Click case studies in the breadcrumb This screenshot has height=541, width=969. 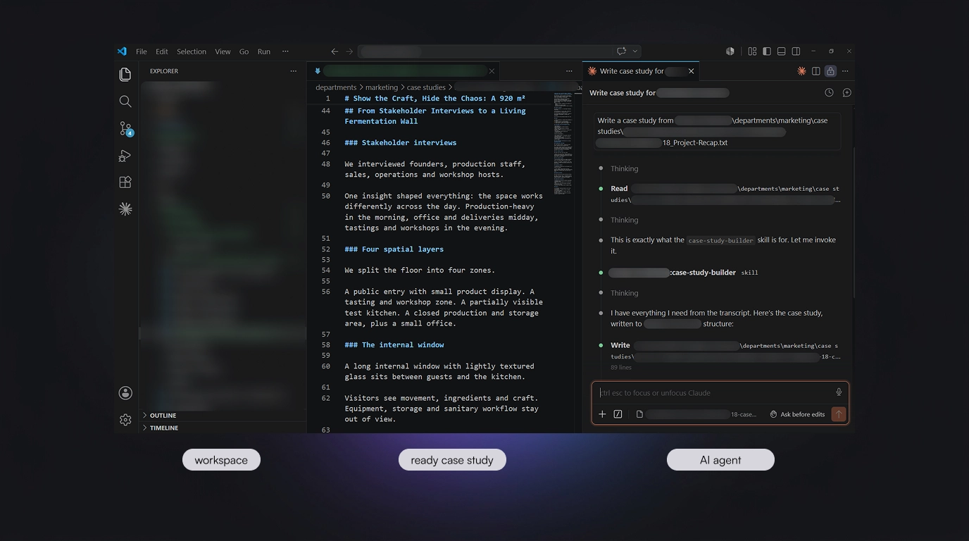pyautogui.click(x=426, y=87)
